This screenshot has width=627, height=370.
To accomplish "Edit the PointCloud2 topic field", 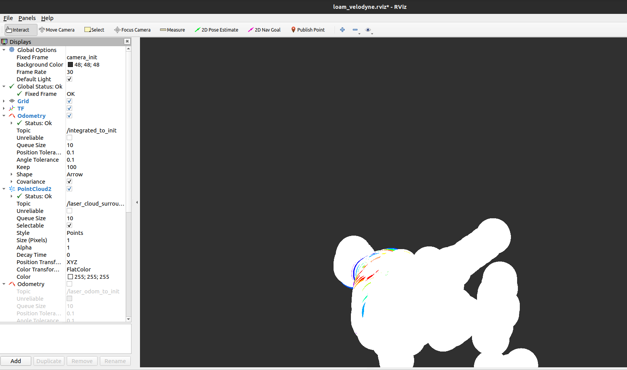I will tap(96, 203).
